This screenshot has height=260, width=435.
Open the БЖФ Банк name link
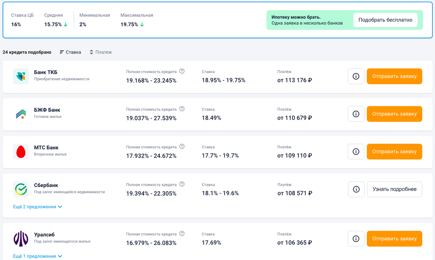pyautogui.click(x=47, y=110)
